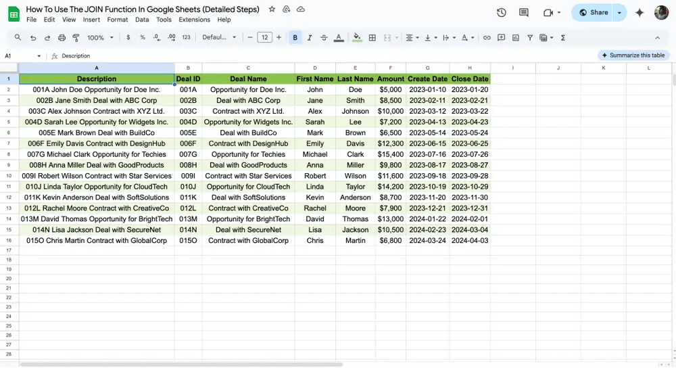676x368 pixels.
Task: Open the horizontal align dropdown
Action: (412, 38)
